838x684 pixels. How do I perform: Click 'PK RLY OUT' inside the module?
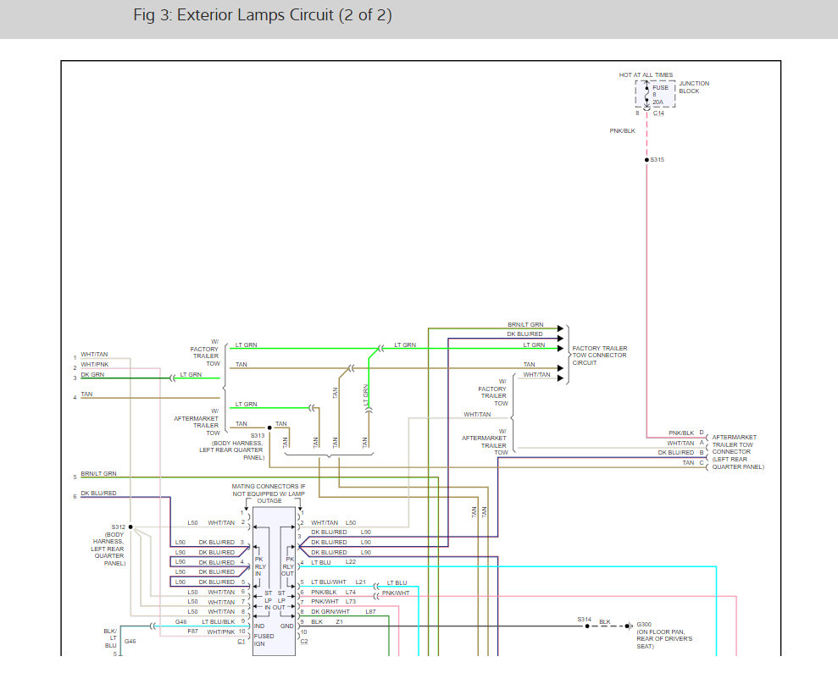pyautogui.click(x=288, y=566)
